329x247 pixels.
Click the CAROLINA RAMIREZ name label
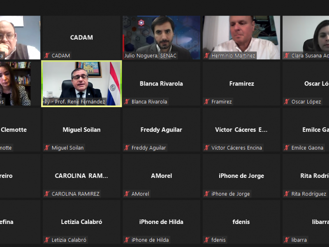tap(76, 194)
